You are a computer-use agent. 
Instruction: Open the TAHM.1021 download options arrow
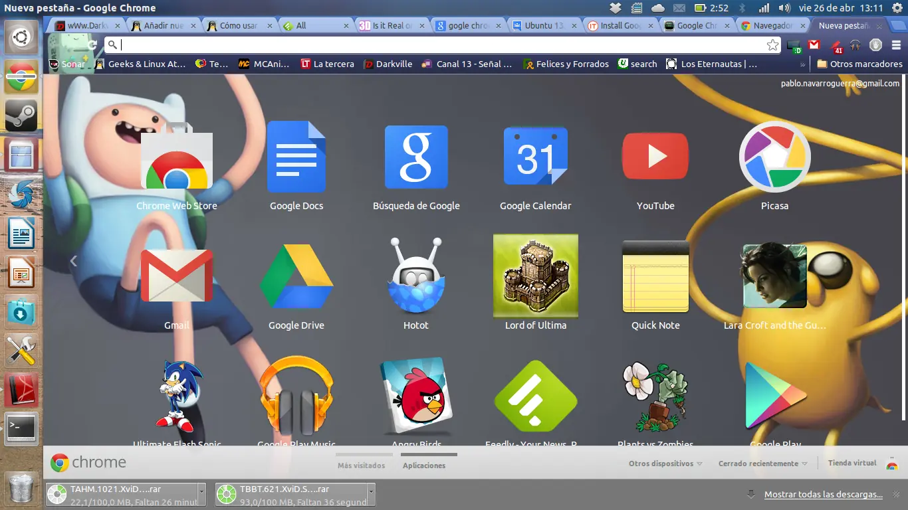(x=201, y=494)
